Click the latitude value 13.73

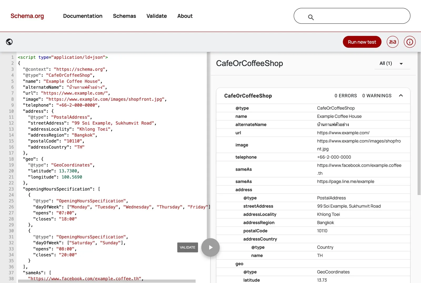click(x=322, y=280)
